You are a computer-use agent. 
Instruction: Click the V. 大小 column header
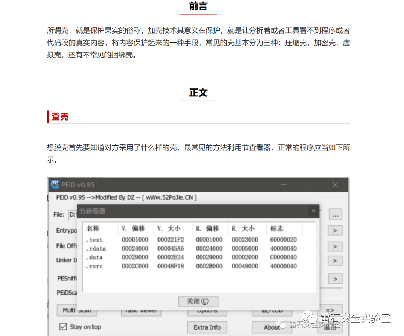tap(173, 228)
